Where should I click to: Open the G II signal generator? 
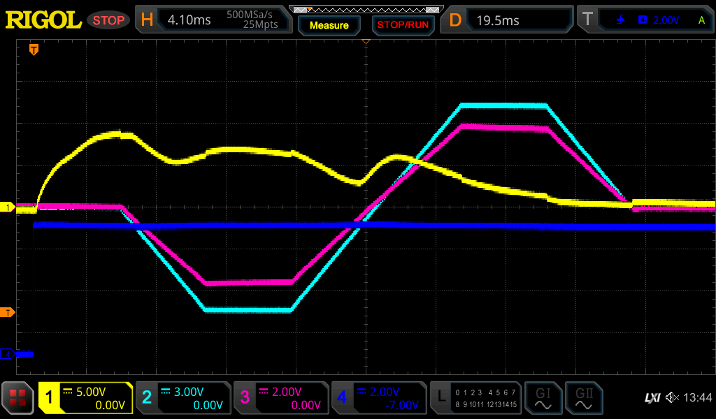[x=583, y=398]
